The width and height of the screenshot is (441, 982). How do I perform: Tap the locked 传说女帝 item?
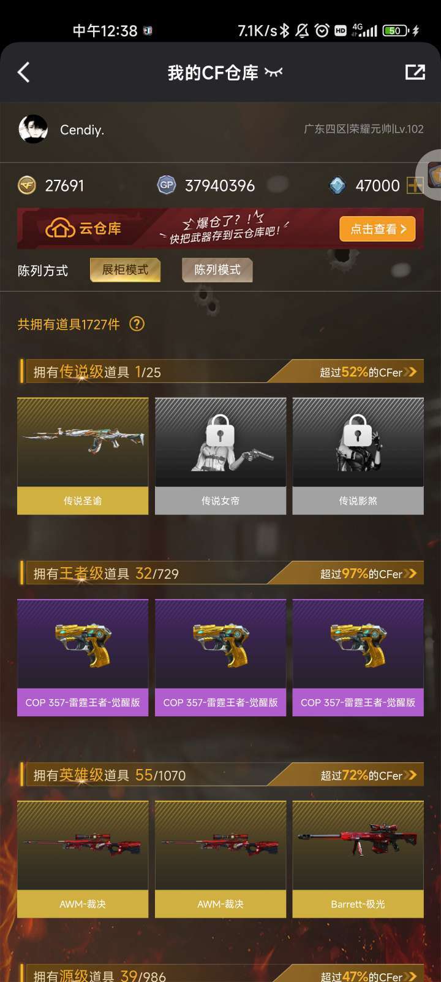point(221,455)
